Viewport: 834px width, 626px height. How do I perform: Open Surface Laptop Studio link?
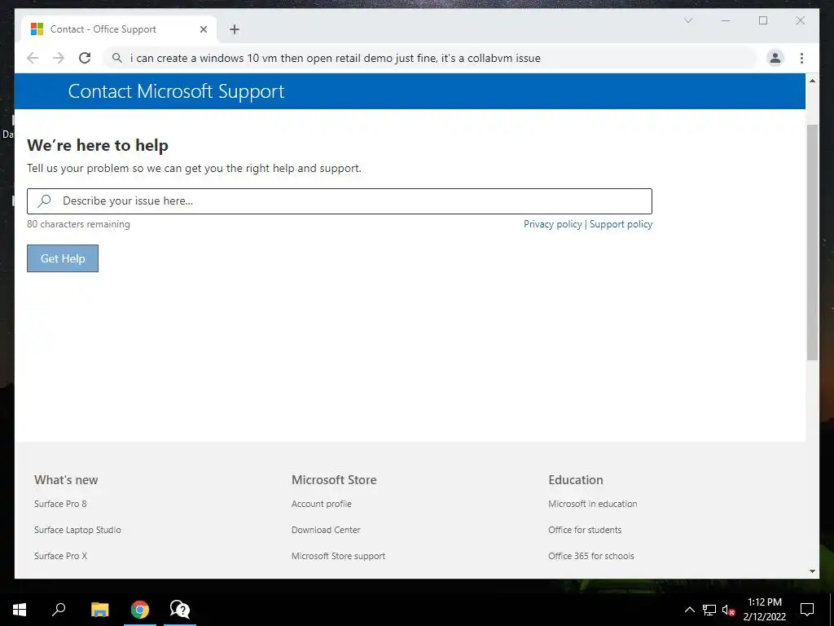pyautogui.click(x=77, y=530)
